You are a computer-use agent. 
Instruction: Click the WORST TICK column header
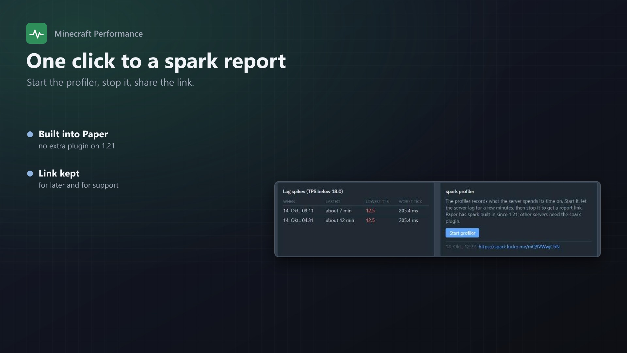410,202
